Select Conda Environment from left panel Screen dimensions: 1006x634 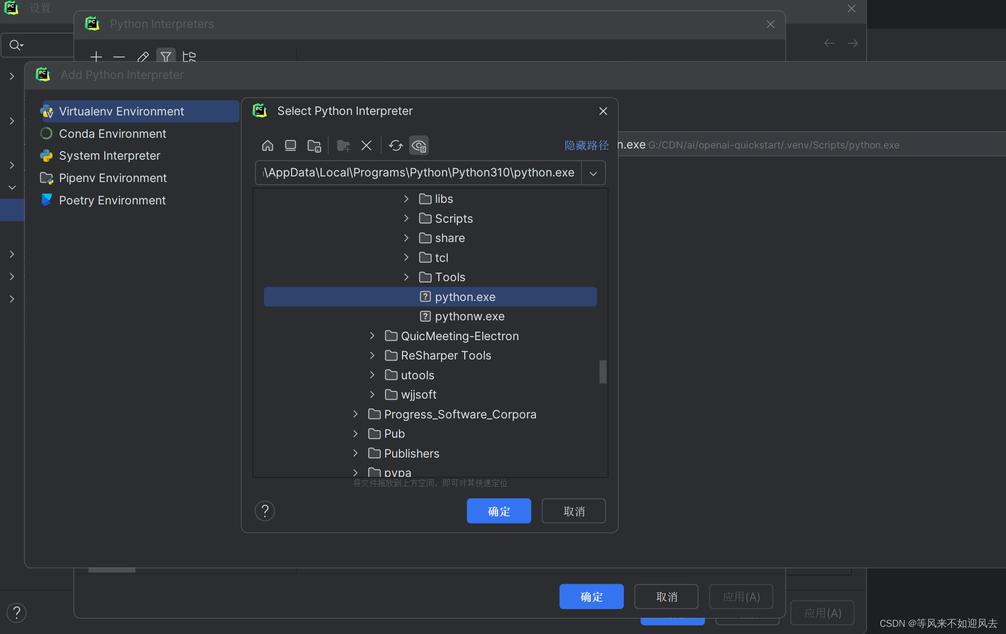pyautogui.click(x=112, y=133)
